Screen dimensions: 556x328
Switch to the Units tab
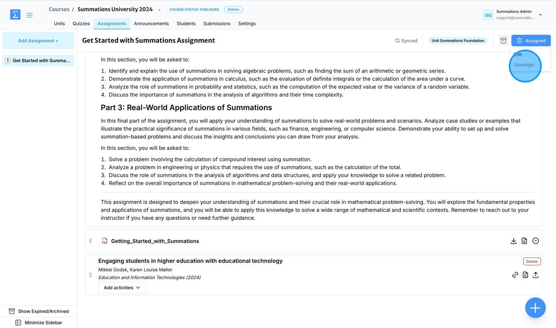coord(59,24)
